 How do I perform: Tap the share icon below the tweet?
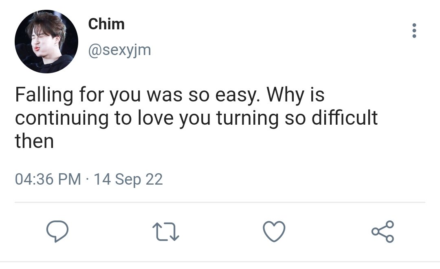[x=383, y=232]
